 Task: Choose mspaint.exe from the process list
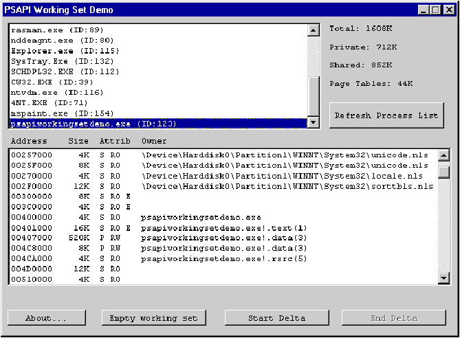pyautogui.click(x=62, y=113)
